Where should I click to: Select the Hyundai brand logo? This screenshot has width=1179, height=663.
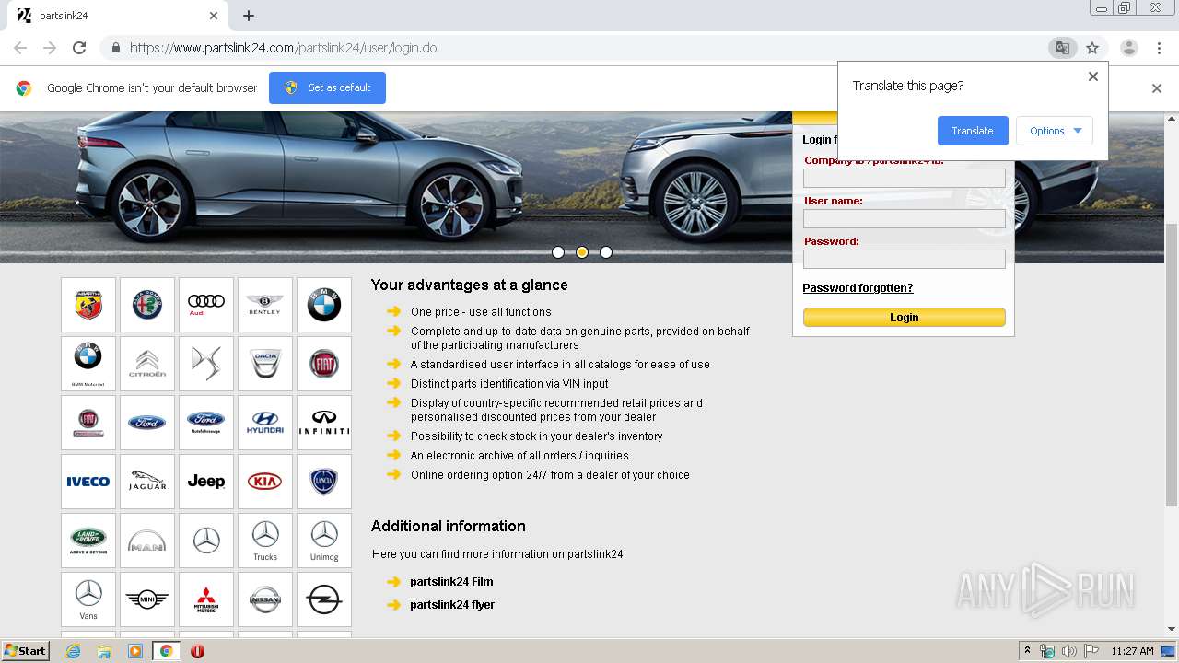pos(265,423)
